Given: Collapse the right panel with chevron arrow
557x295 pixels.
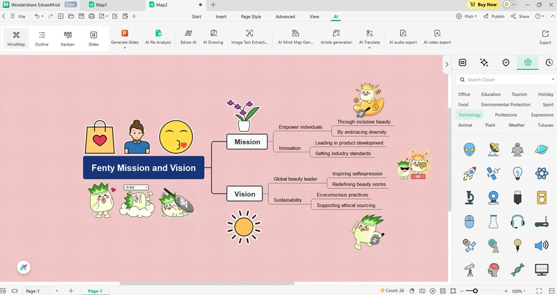Looking at the screenshot, I should click(x=447, y=64).
